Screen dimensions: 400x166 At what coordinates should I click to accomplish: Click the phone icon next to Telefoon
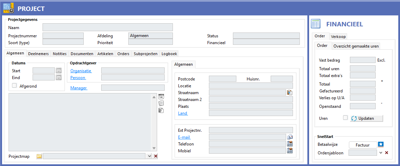290,144
